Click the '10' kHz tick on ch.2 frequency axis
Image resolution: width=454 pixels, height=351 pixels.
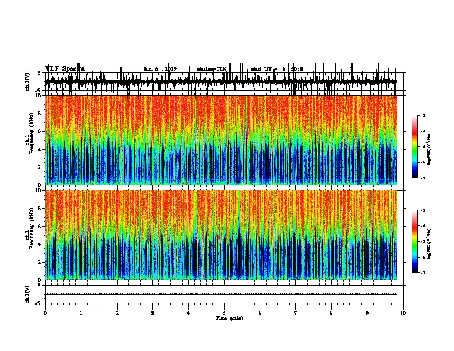pyautogui.click(x=39, y=190)
